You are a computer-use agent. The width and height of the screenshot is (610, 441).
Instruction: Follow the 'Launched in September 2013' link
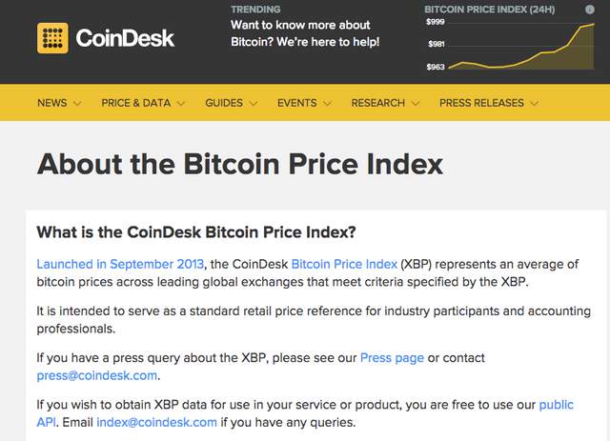pyautogui.click(x=120, y=264)
